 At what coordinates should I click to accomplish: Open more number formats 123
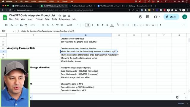click(62, 25)
